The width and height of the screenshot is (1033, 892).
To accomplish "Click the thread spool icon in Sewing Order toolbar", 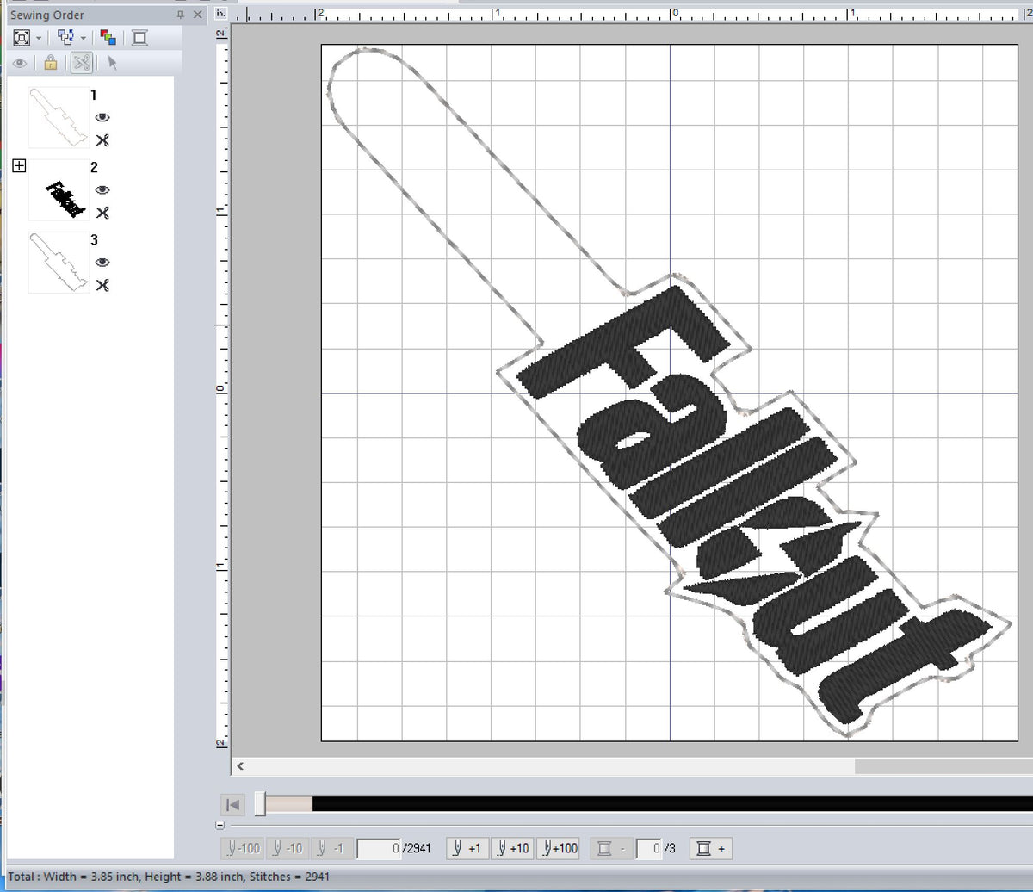I will coord(140,37).
